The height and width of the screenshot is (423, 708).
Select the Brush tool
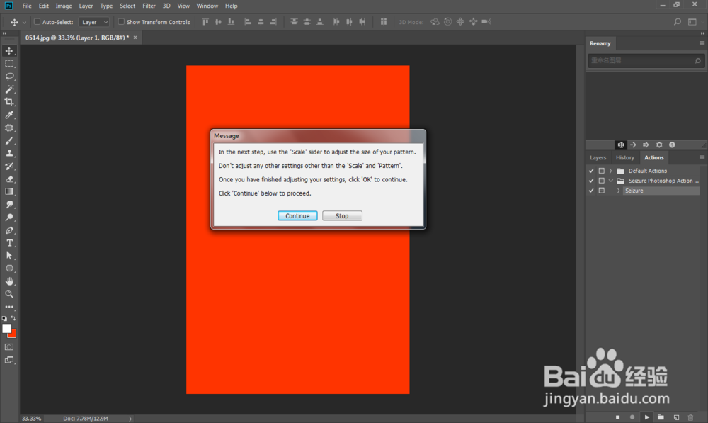(9, 140)
